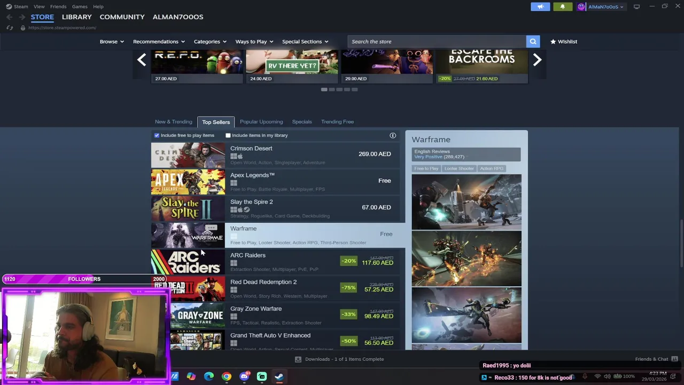Click the user avatar icon

click(x=581, y=6)
